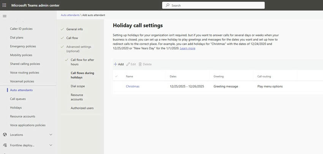Viewport: 323px width, 154px height.
Task: Open Dial plans page
Action: pos(17,38)
